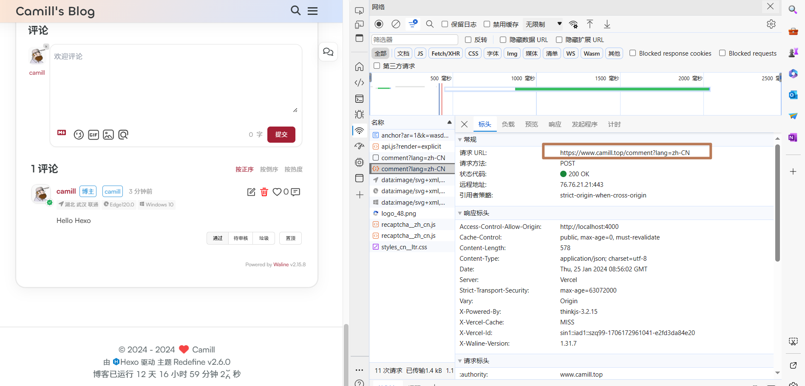Image resolution: width=805 pixels, height=386 pixels.
Task: Click the red 提交 submit button
Action: pyautogui.click(x=281, y=135)
